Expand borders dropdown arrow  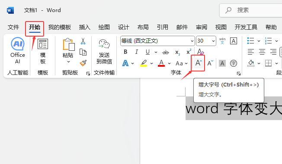[x=277, y=63]
